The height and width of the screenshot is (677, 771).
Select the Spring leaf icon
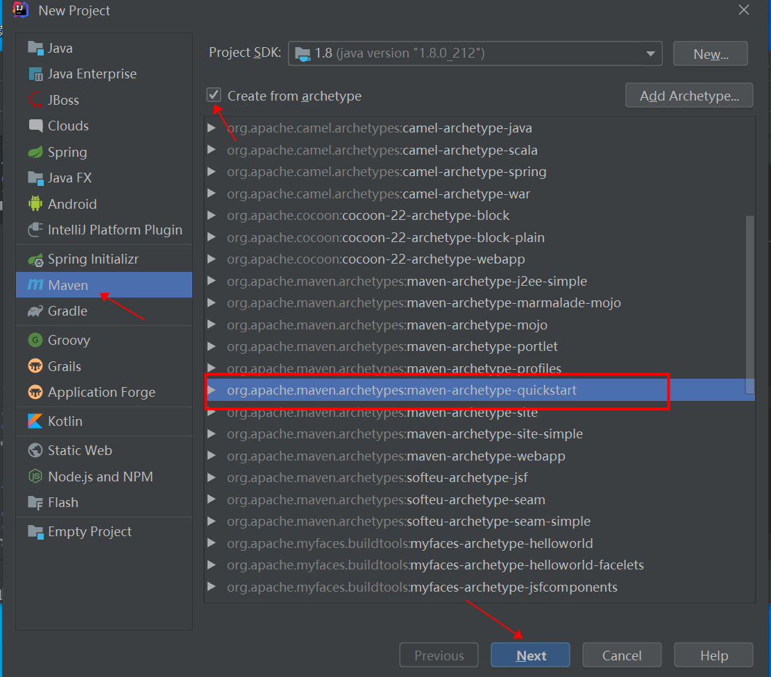(35, 152)
